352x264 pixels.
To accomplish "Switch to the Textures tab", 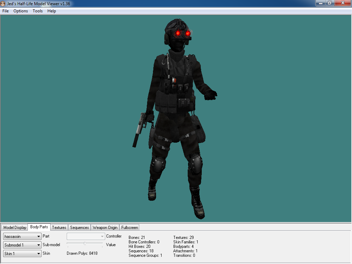I will click(59, 228).
